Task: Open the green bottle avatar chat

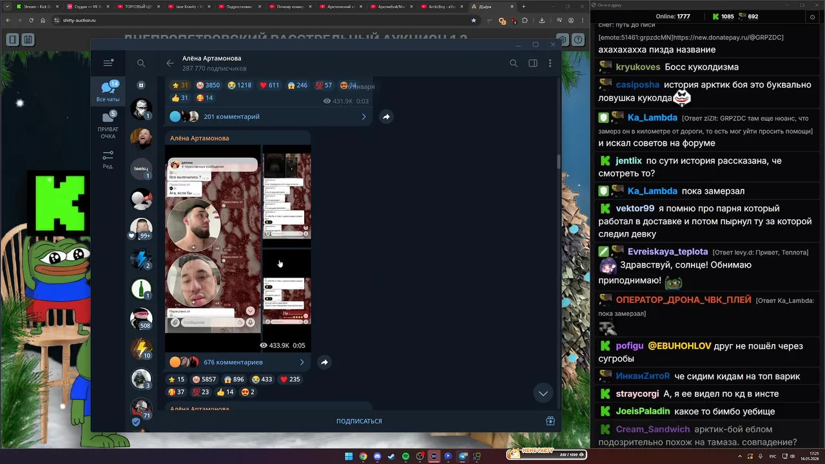Action: (141, 289)
